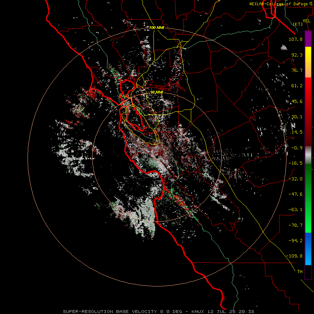Click the -0.9 velocity scale value

click(297, 148)
